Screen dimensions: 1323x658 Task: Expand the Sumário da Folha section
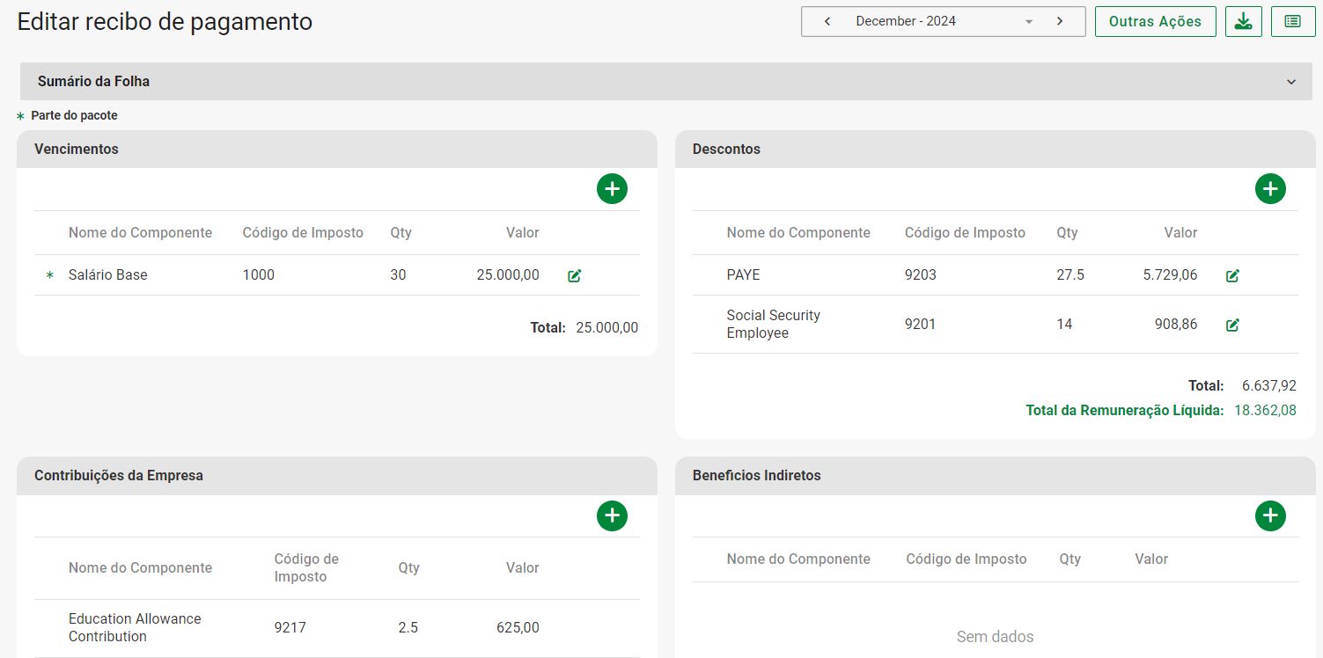[x=1290, y=82]
